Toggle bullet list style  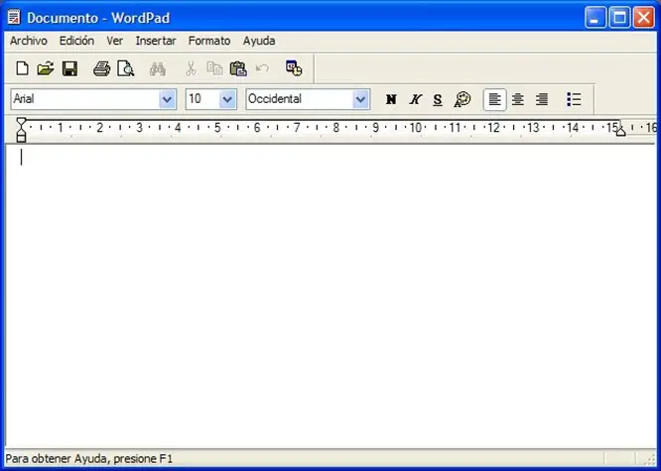[574, 99]
